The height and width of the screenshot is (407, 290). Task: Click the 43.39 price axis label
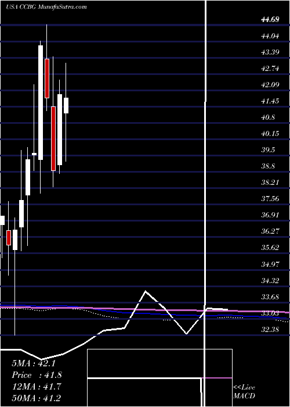pyautogui.click(x=270, y=52)
